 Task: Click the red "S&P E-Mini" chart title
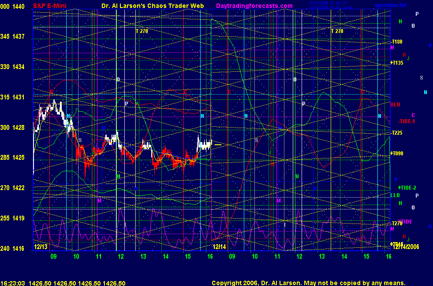(50, 6)
